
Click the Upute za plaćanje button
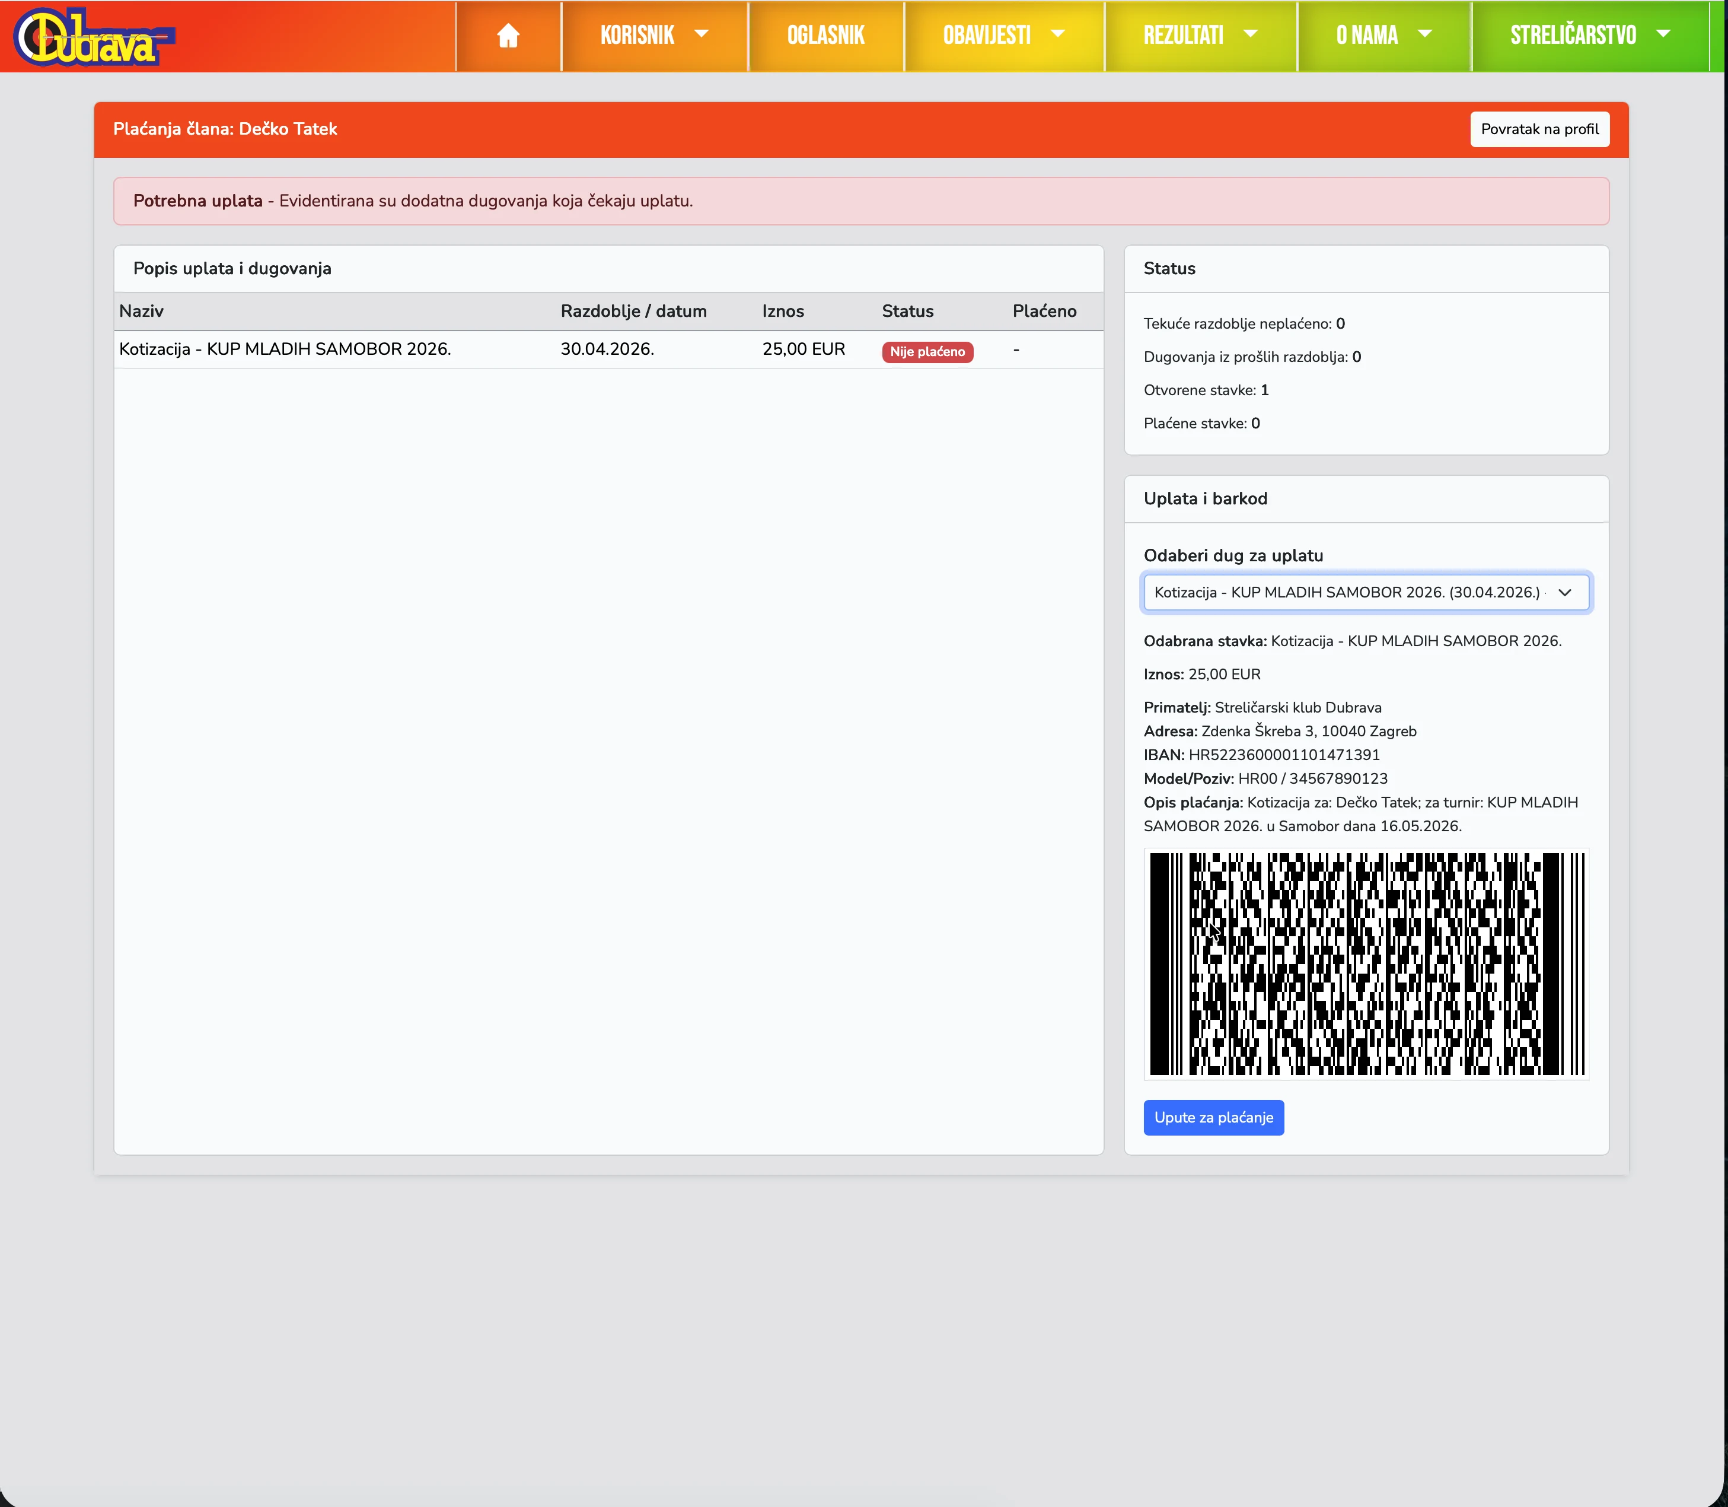[1213, 1117]
